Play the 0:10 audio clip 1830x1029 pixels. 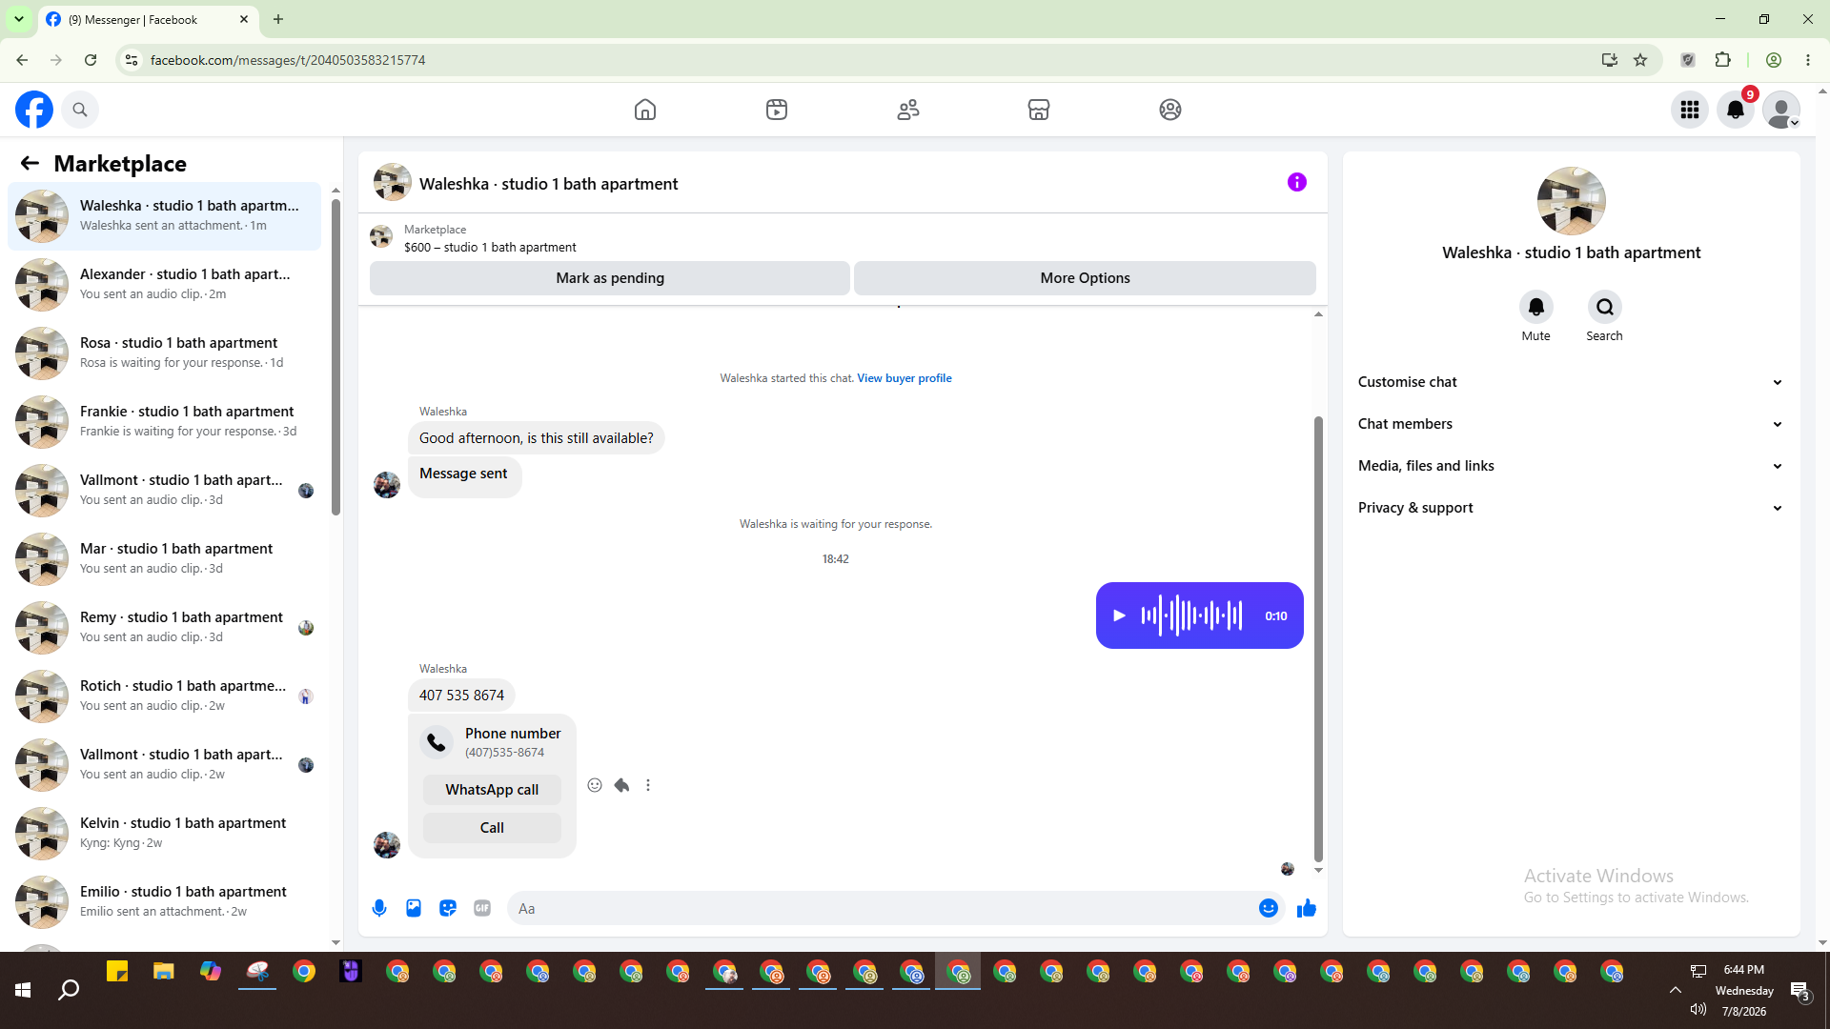point(1119,615)
